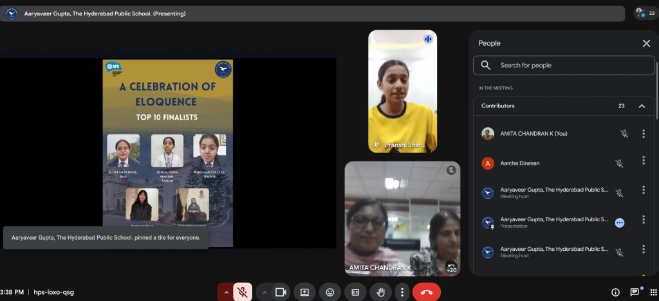Select Pranshi Sharma's video tile
Viewport: 659px width, 301px height.
point(402,91)
